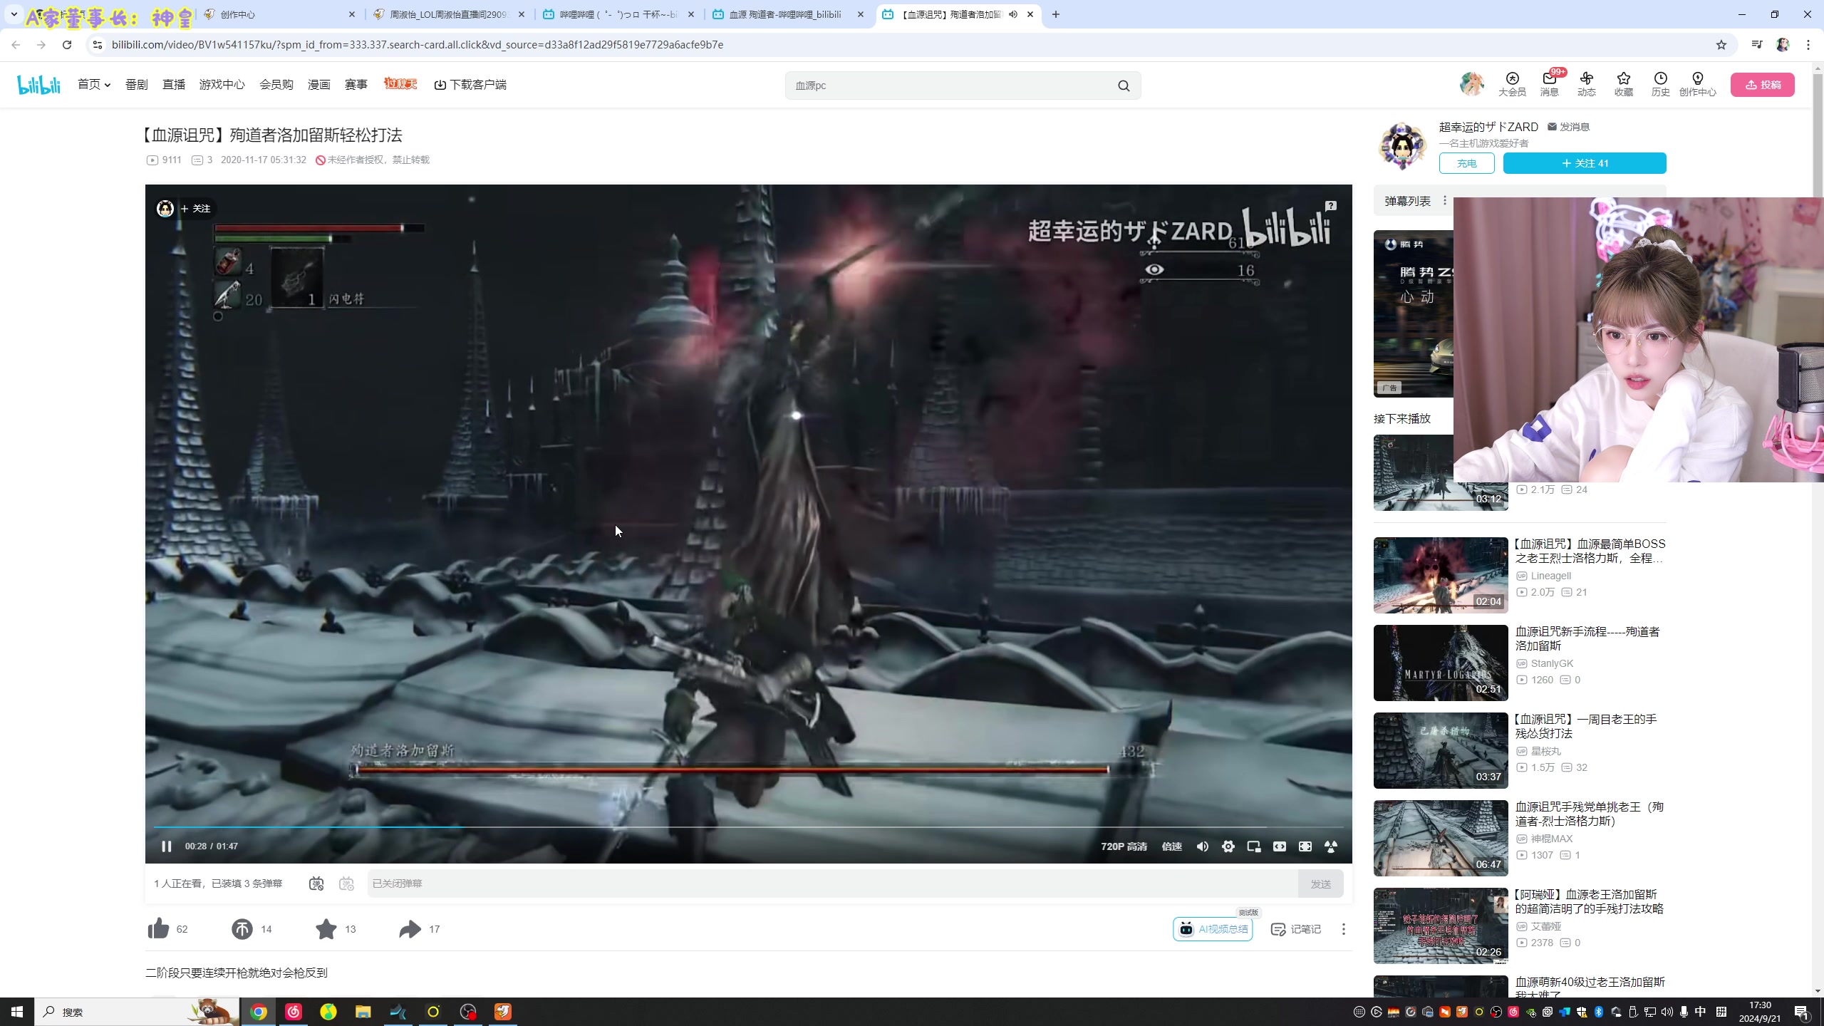The height and width of the screenshot is (1026, 1824).
Task: Open 动态 feed icon
Action: pos(1586,84)
